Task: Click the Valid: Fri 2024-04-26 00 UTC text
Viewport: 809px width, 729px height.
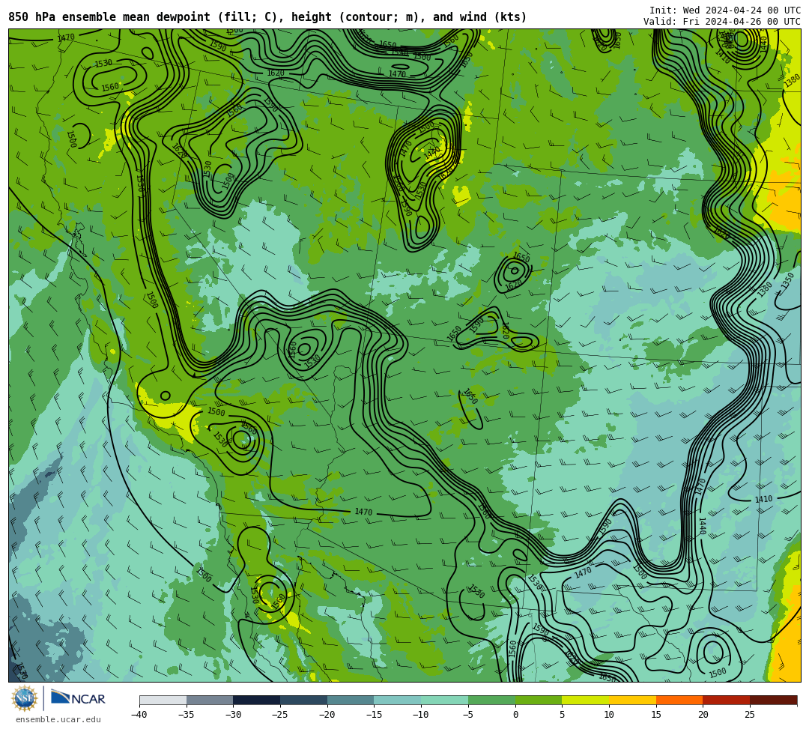Action: 722,22
